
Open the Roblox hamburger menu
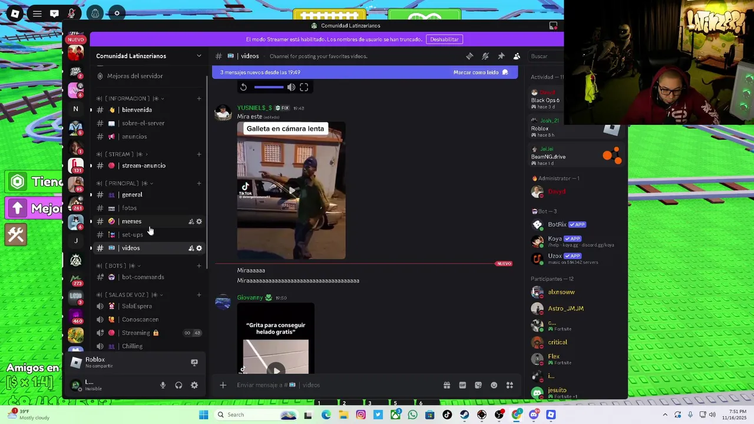(37, 14)
